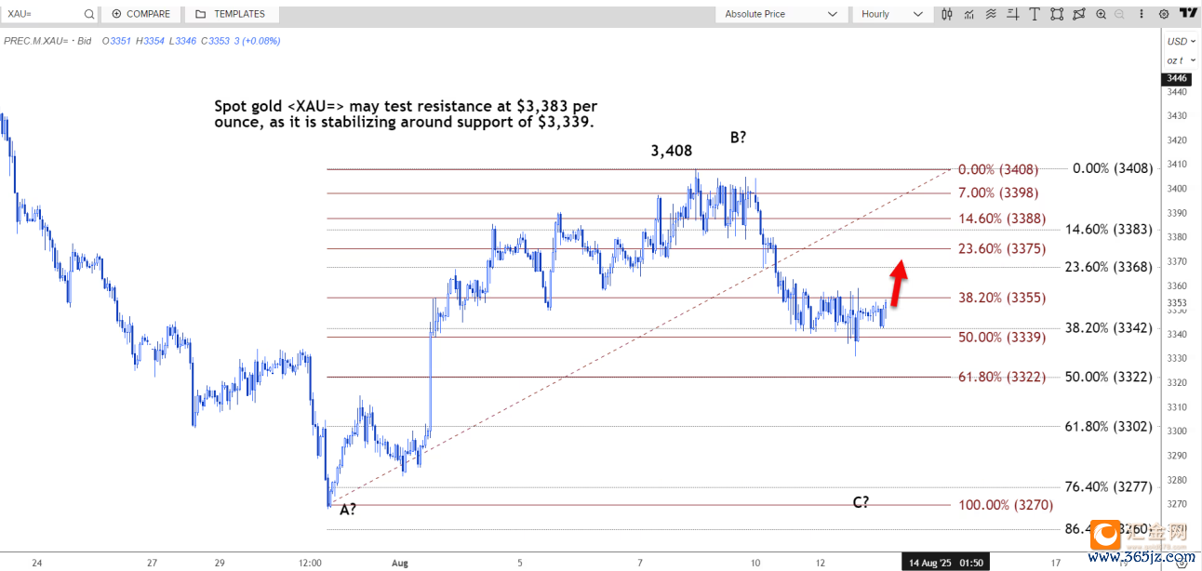
Task: Select the rectangle shape tool
Action: [x=1057, y=14]
